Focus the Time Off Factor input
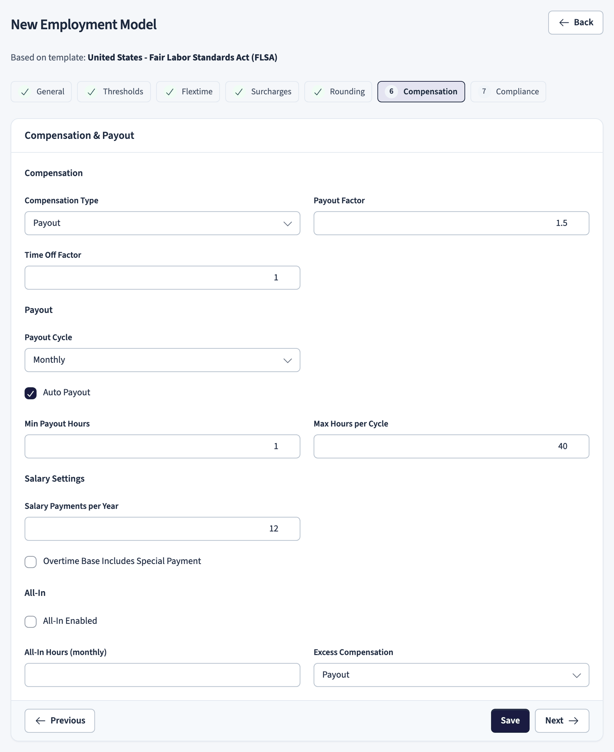 coord(162,278)
